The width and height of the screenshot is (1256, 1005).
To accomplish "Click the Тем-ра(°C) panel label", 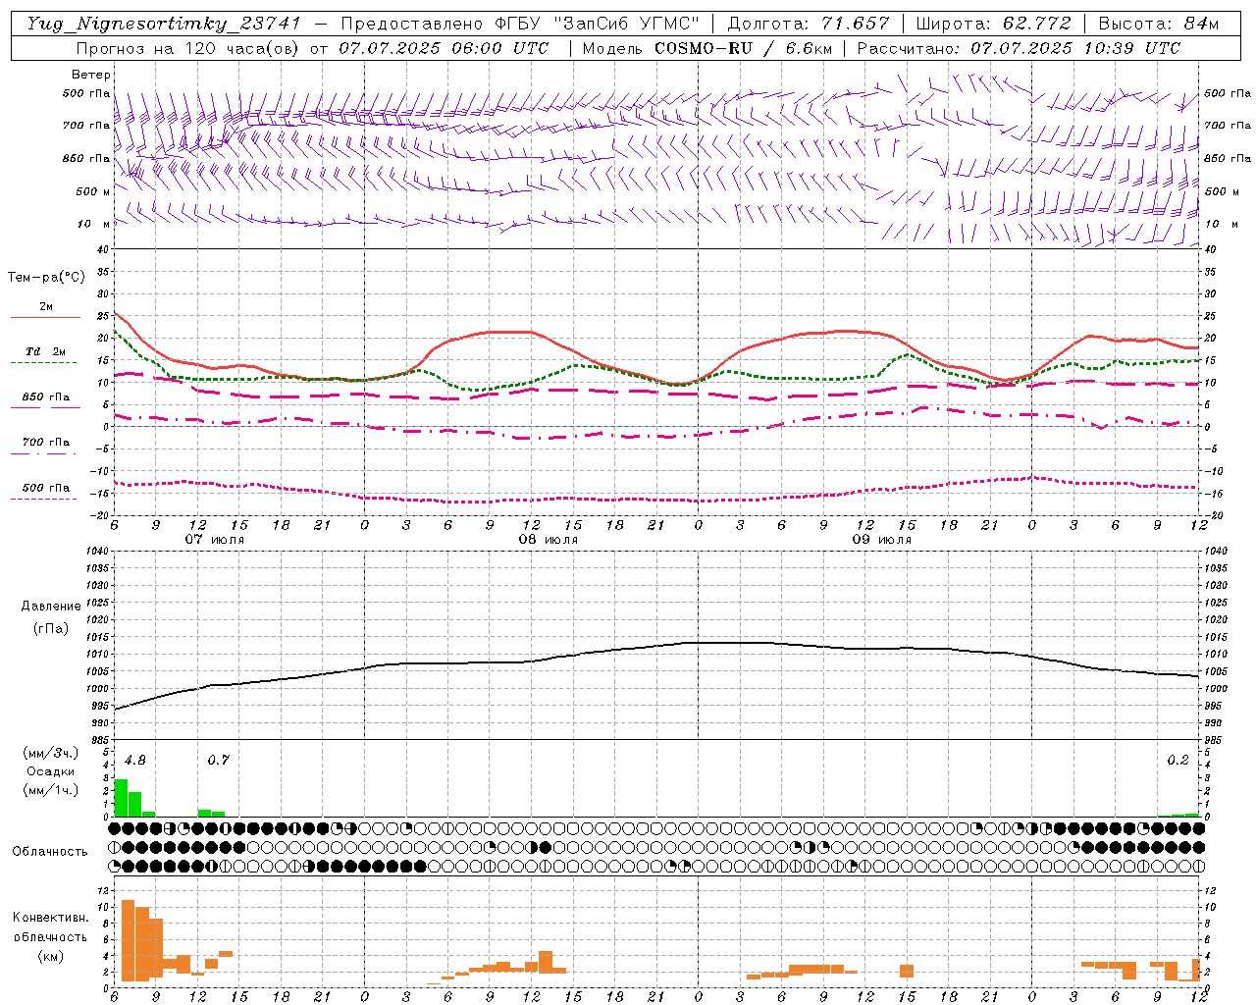I will 46,278.
